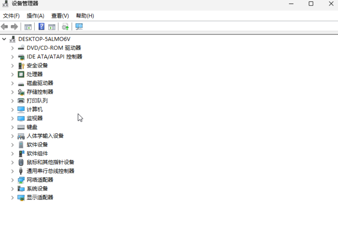
Task: Open the 帮助(H) menu
Action: [85, 16]
